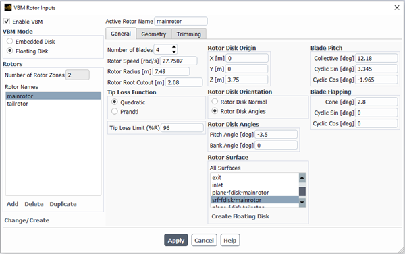
Task: Select Embedded Disk mode
Action: (x=10, y=41)
